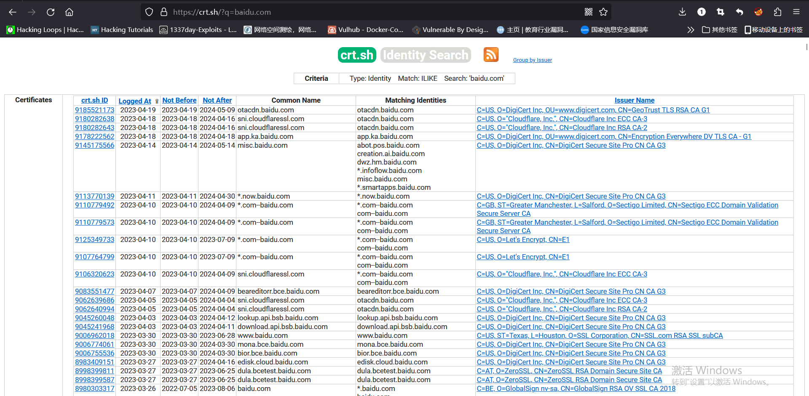The width and height of the screenshot is (809, 396).
Task: Open certificate ID 9178222562
Action: pos(95,136)
